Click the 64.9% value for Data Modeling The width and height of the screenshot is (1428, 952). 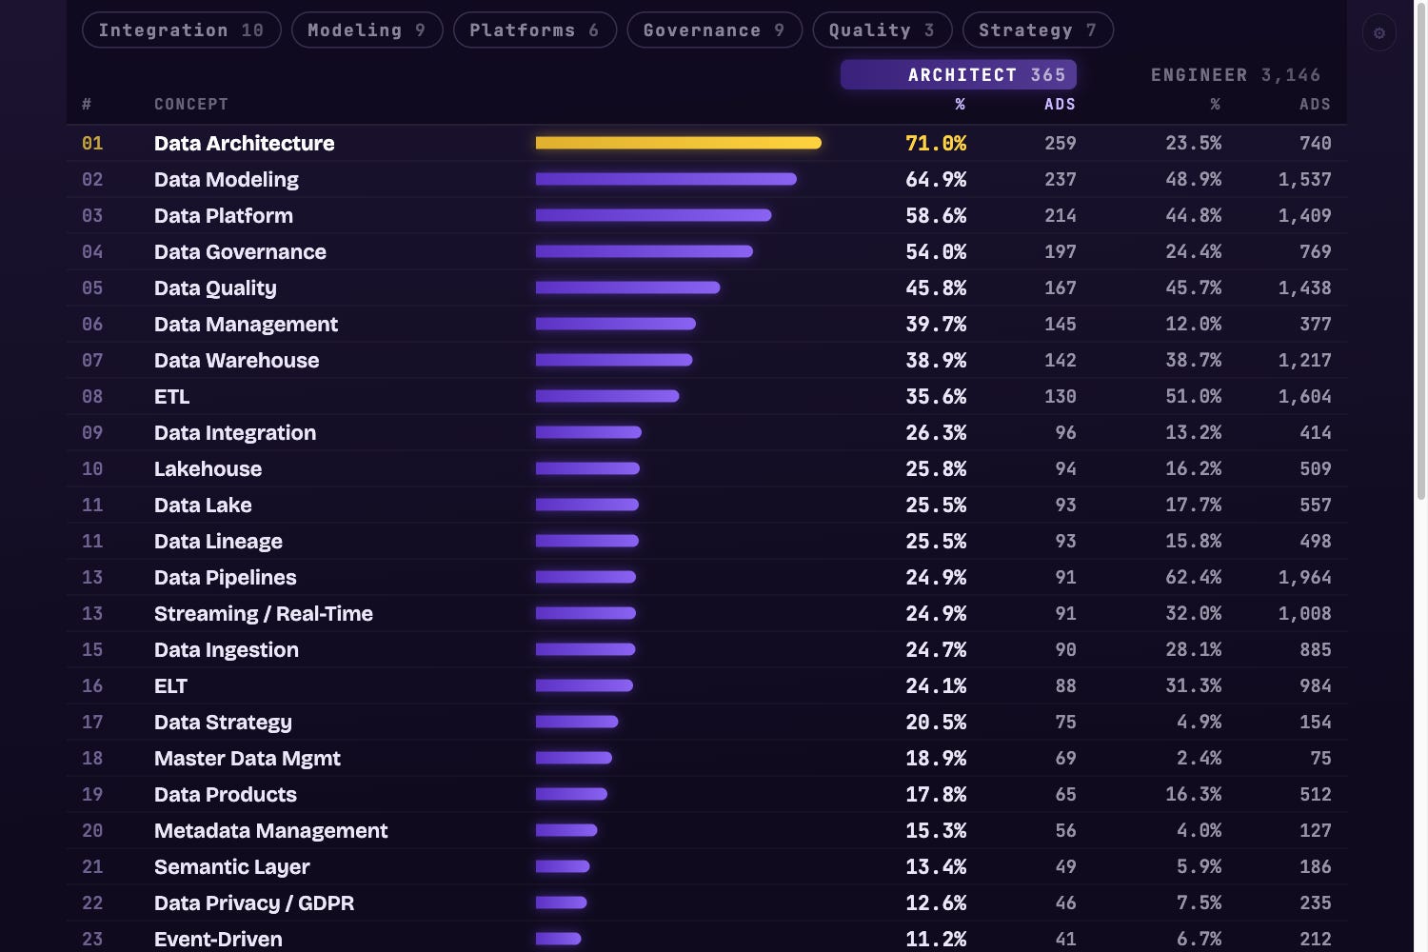point(936,179)
